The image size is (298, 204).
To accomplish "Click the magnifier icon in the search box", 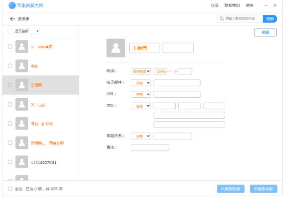I will point(222,18).
